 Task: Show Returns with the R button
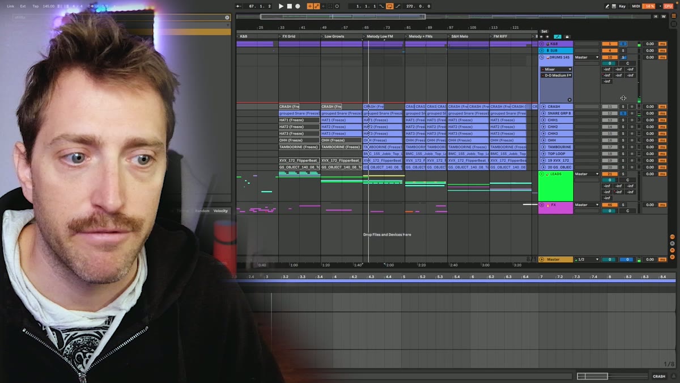pyautogui.click(x=673, y=243)
